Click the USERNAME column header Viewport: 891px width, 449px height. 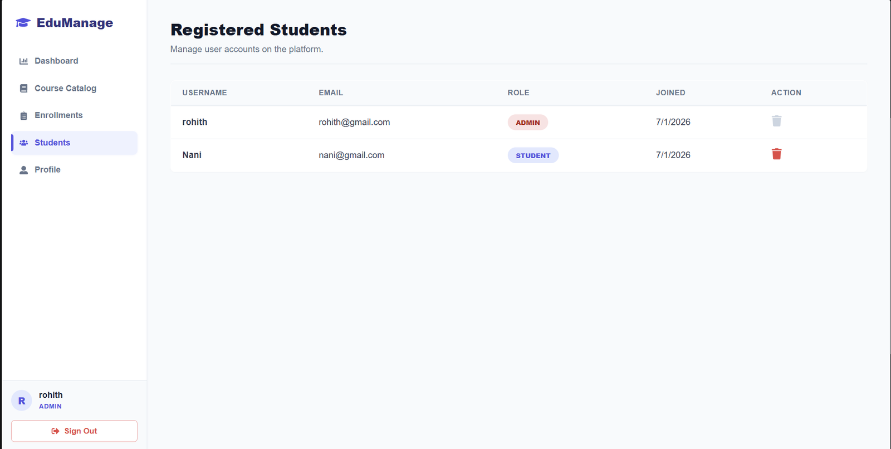point(204,92)
